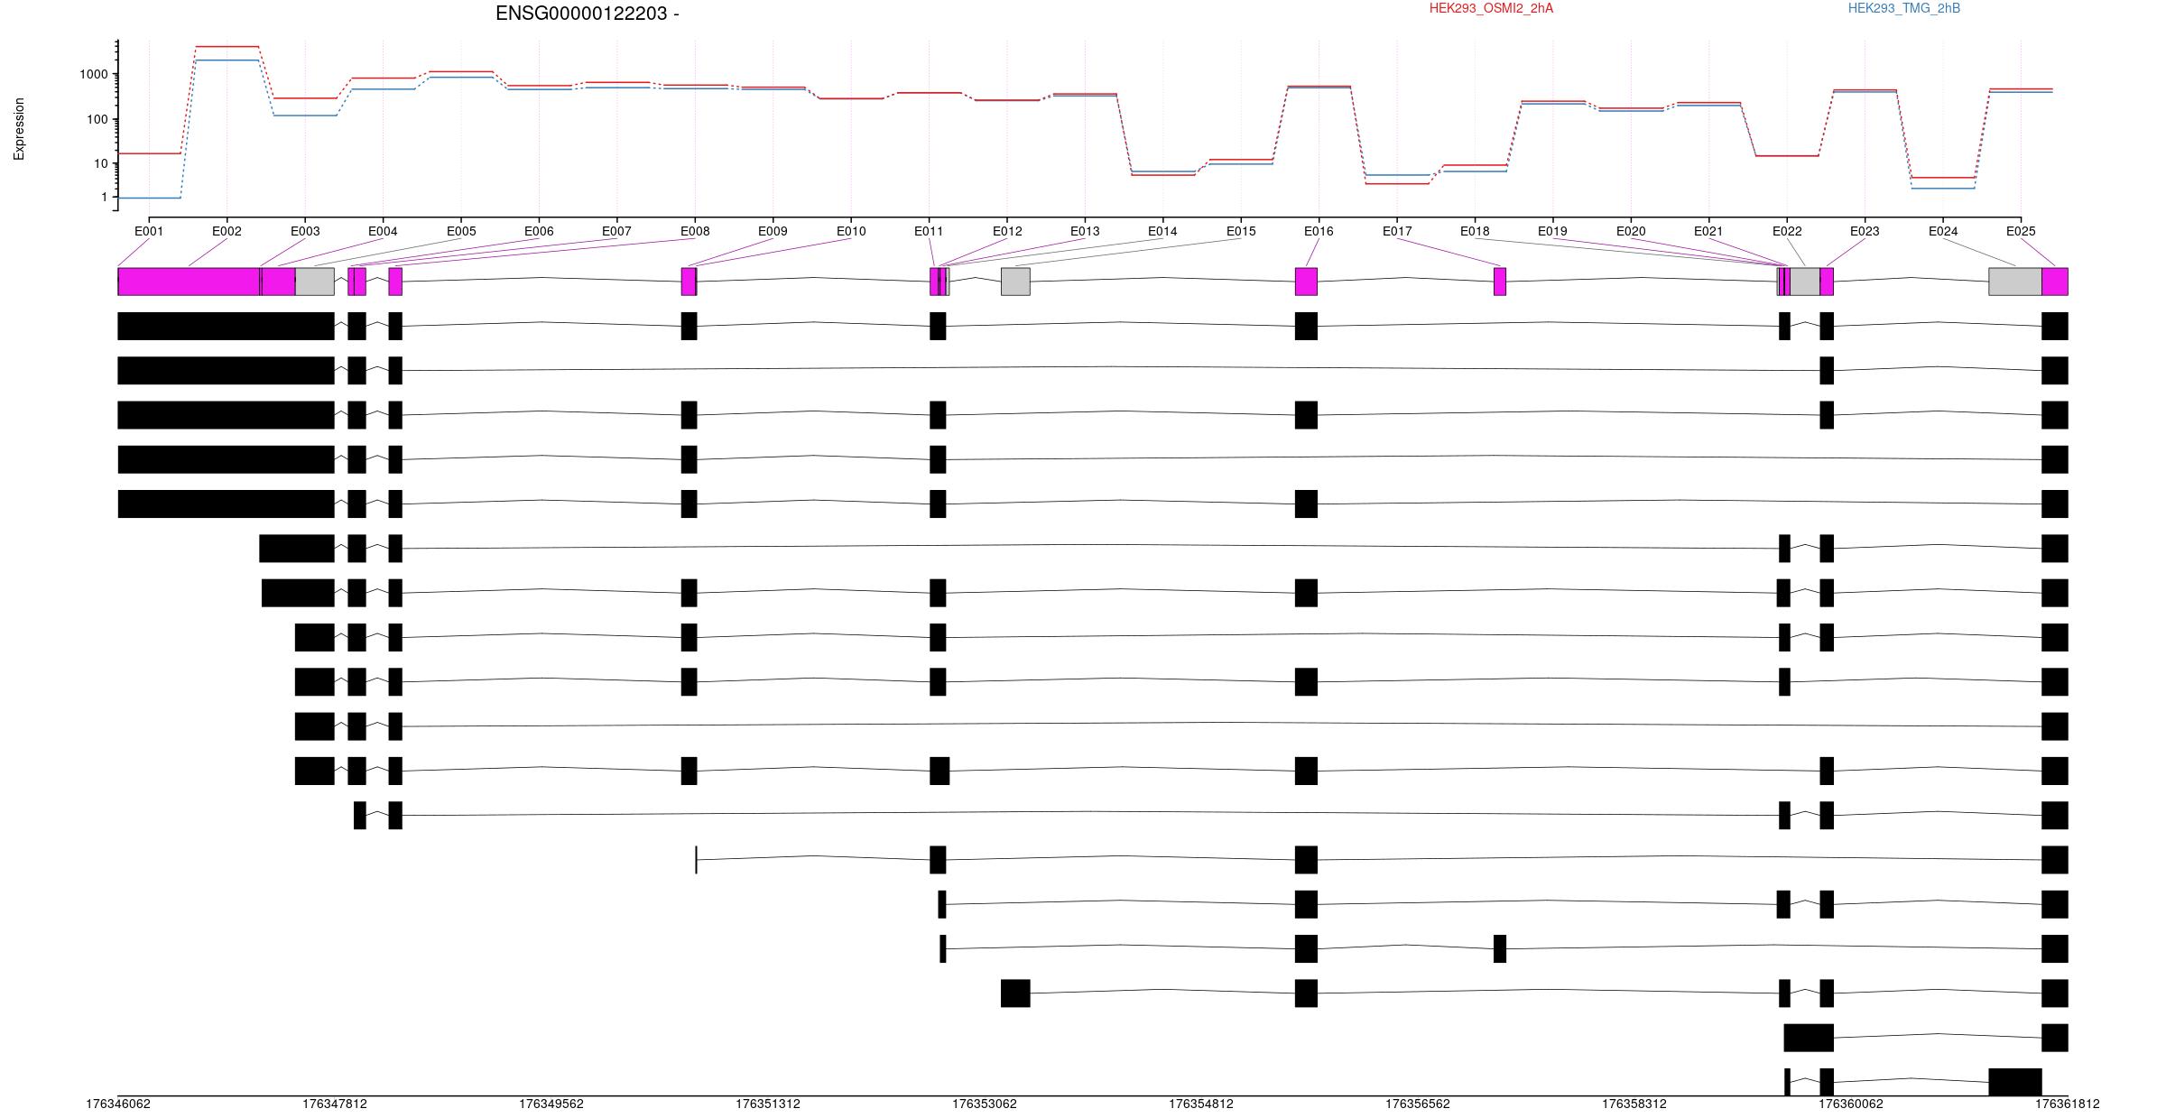This screenshot has width=2166, height=1118.
Task: Click y-axis tick value 100
Action: tap(97, 120)
